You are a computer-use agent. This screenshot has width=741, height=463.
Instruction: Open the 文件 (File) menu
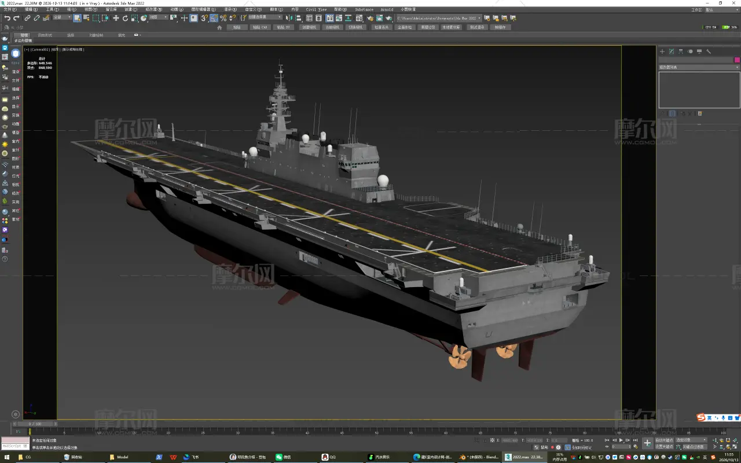[10, 10]
